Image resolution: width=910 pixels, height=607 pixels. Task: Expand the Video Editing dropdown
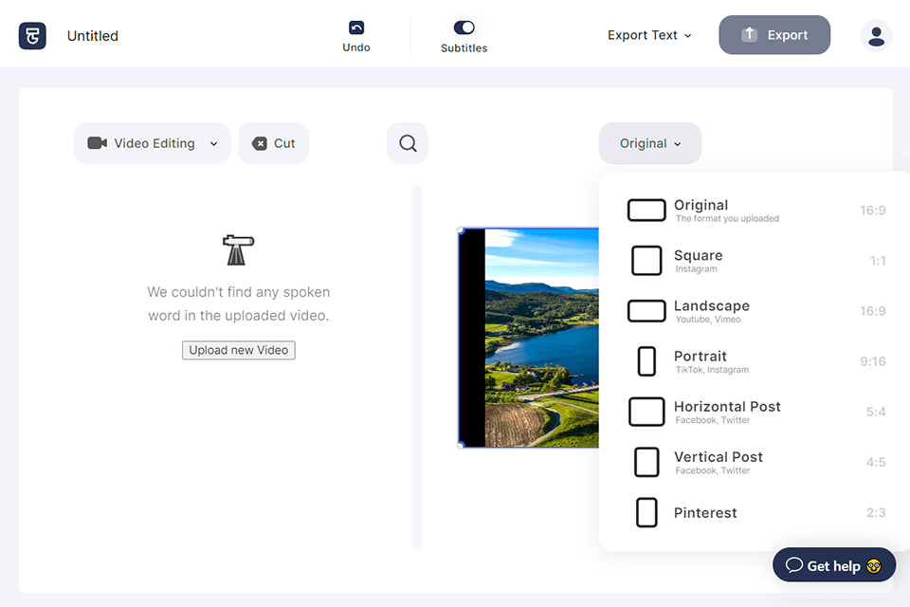[x=153, y=143]
